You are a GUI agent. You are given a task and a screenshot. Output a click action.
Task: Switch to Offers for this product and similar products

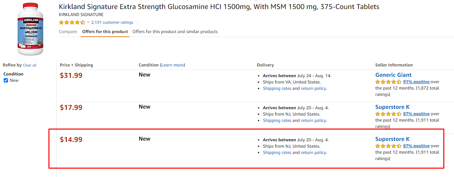[175, 32]
